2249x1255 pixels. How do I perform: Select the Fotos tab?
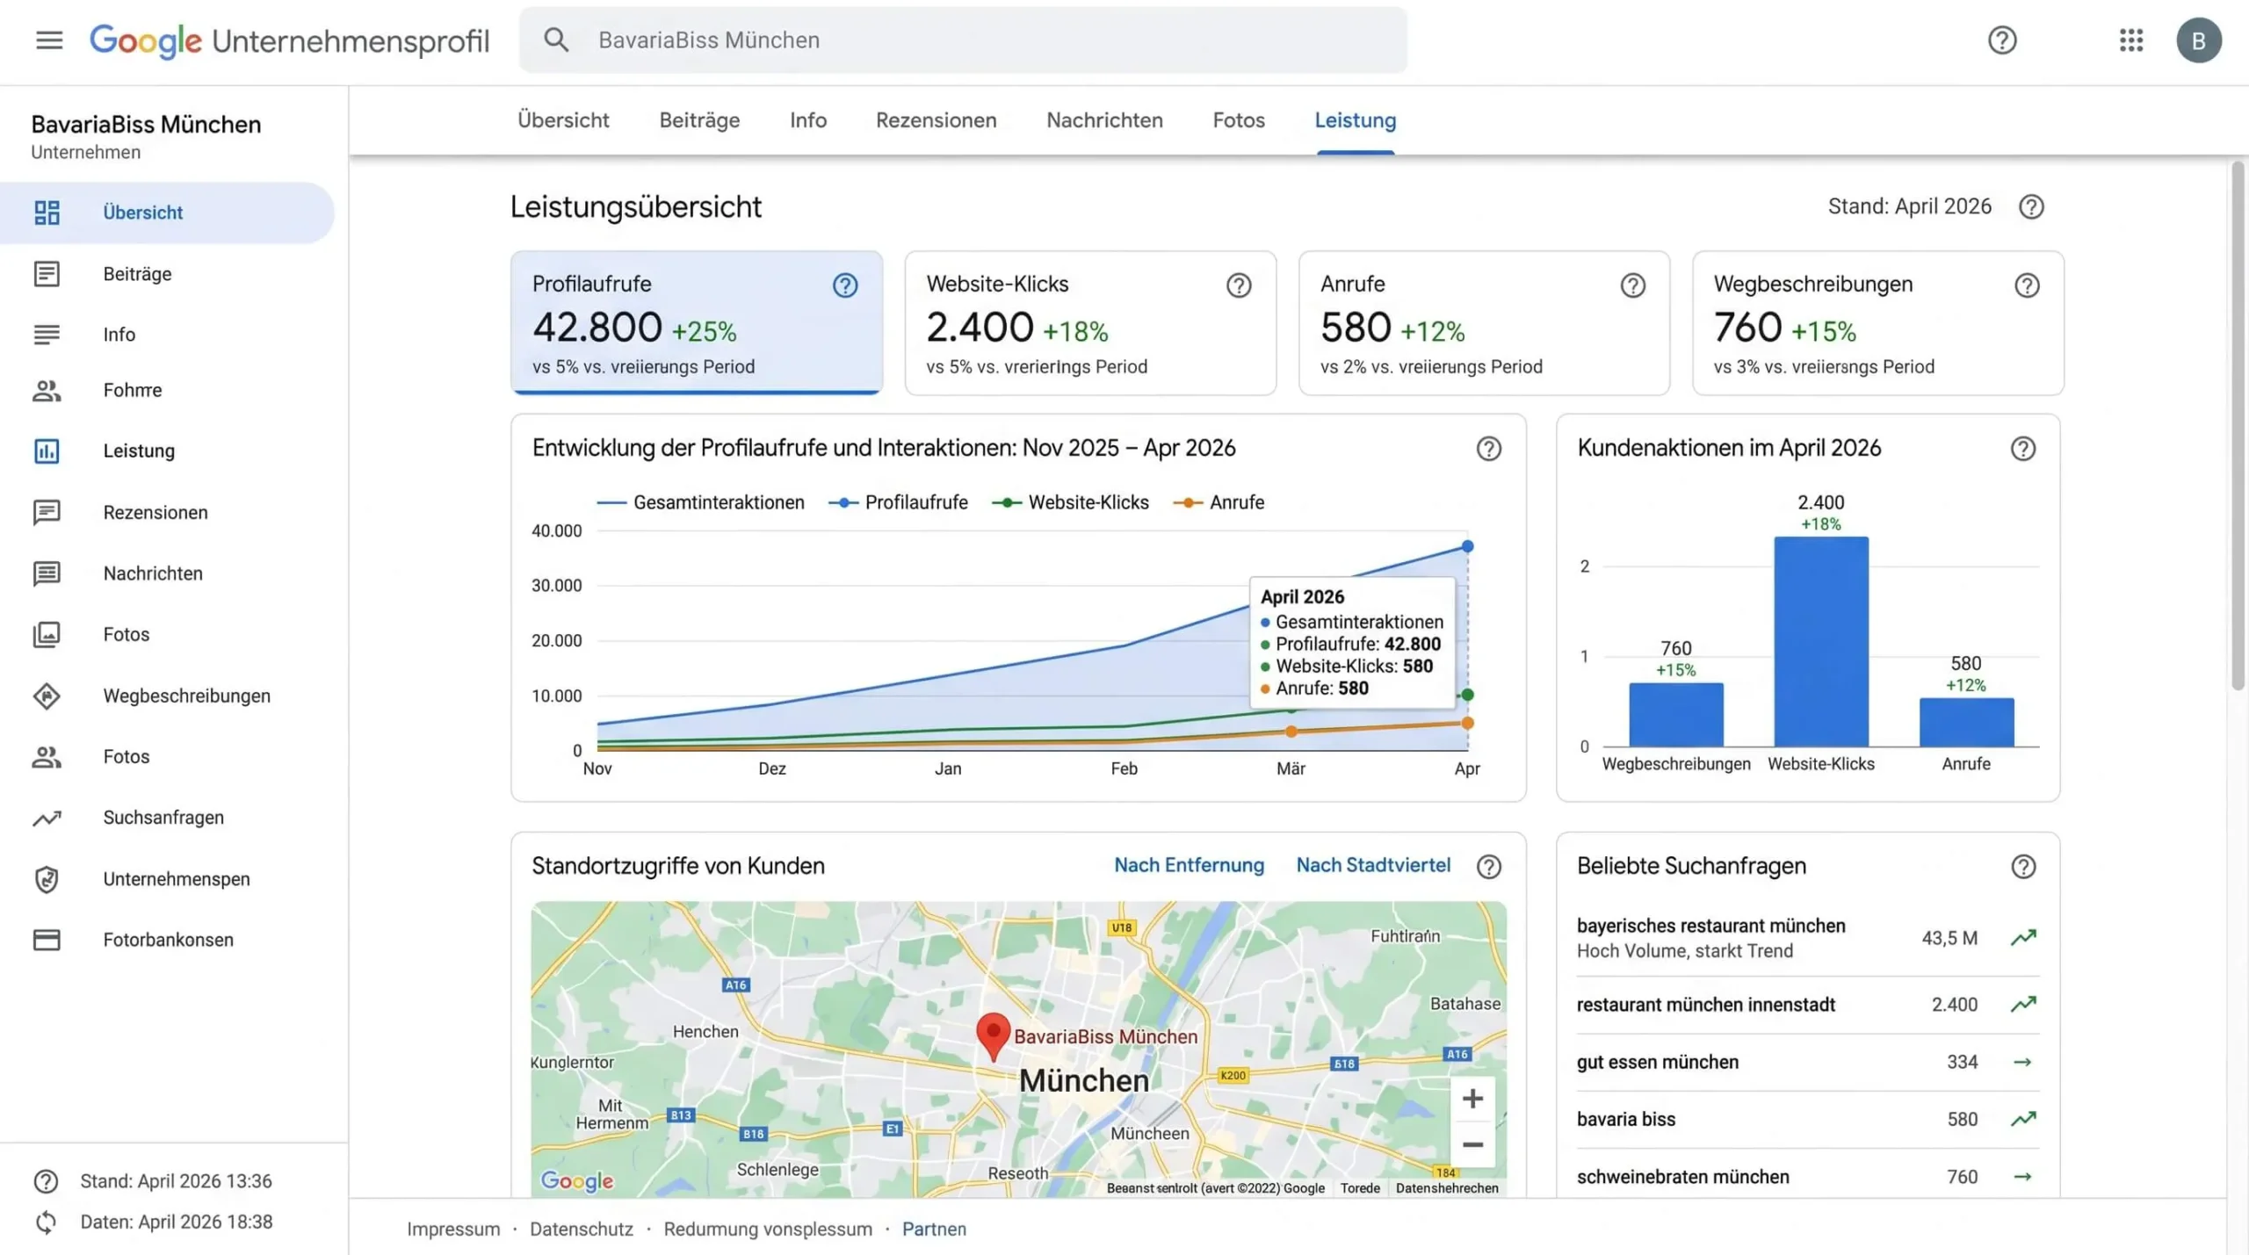[1239, 120]
